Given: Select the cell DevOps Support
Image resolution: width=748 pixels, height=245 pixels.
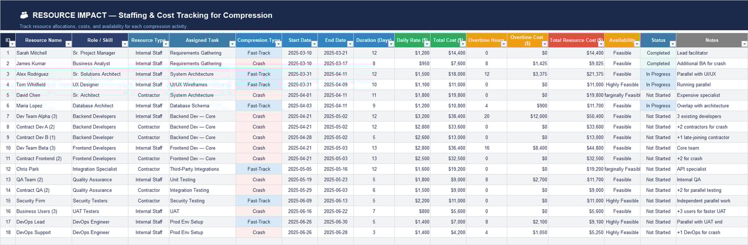Looking at the screenshot, I should point(44,233).
